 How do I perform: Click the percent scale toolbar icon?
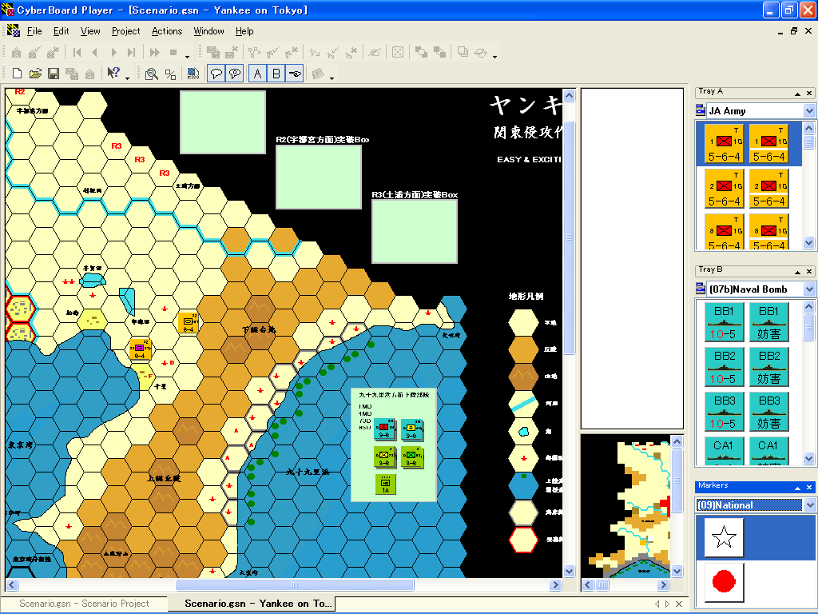click(x=170, y=74)
